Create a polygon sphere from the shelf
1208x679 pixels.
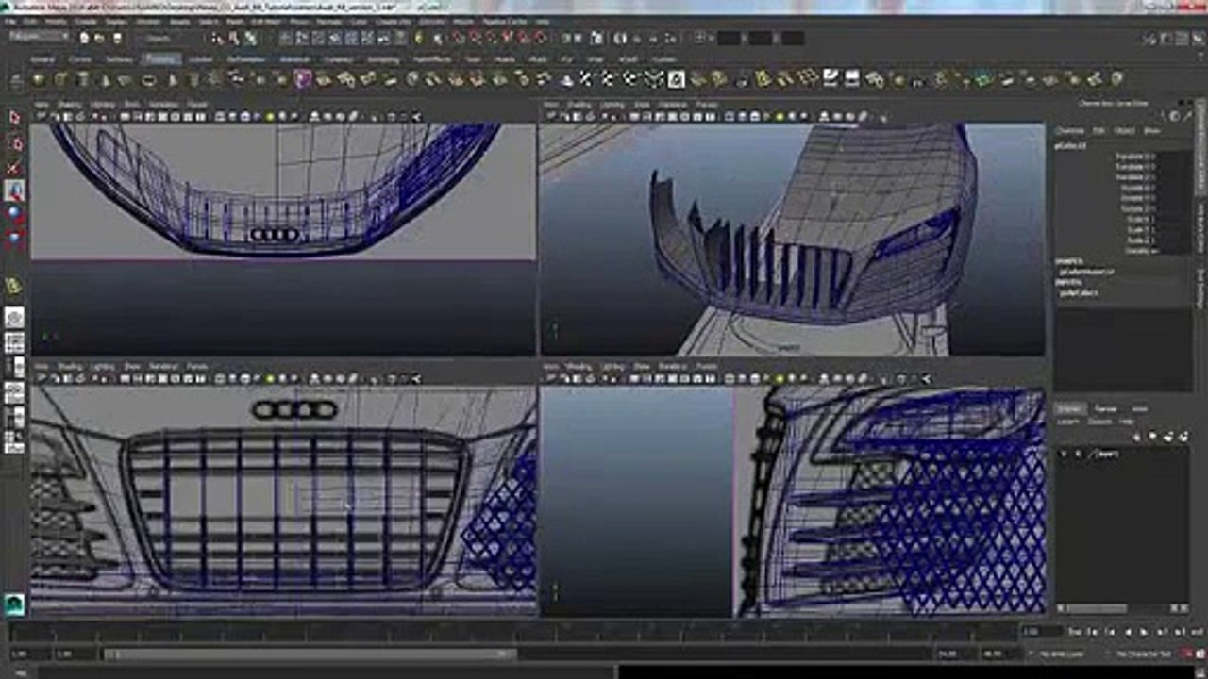coord(40,79)
